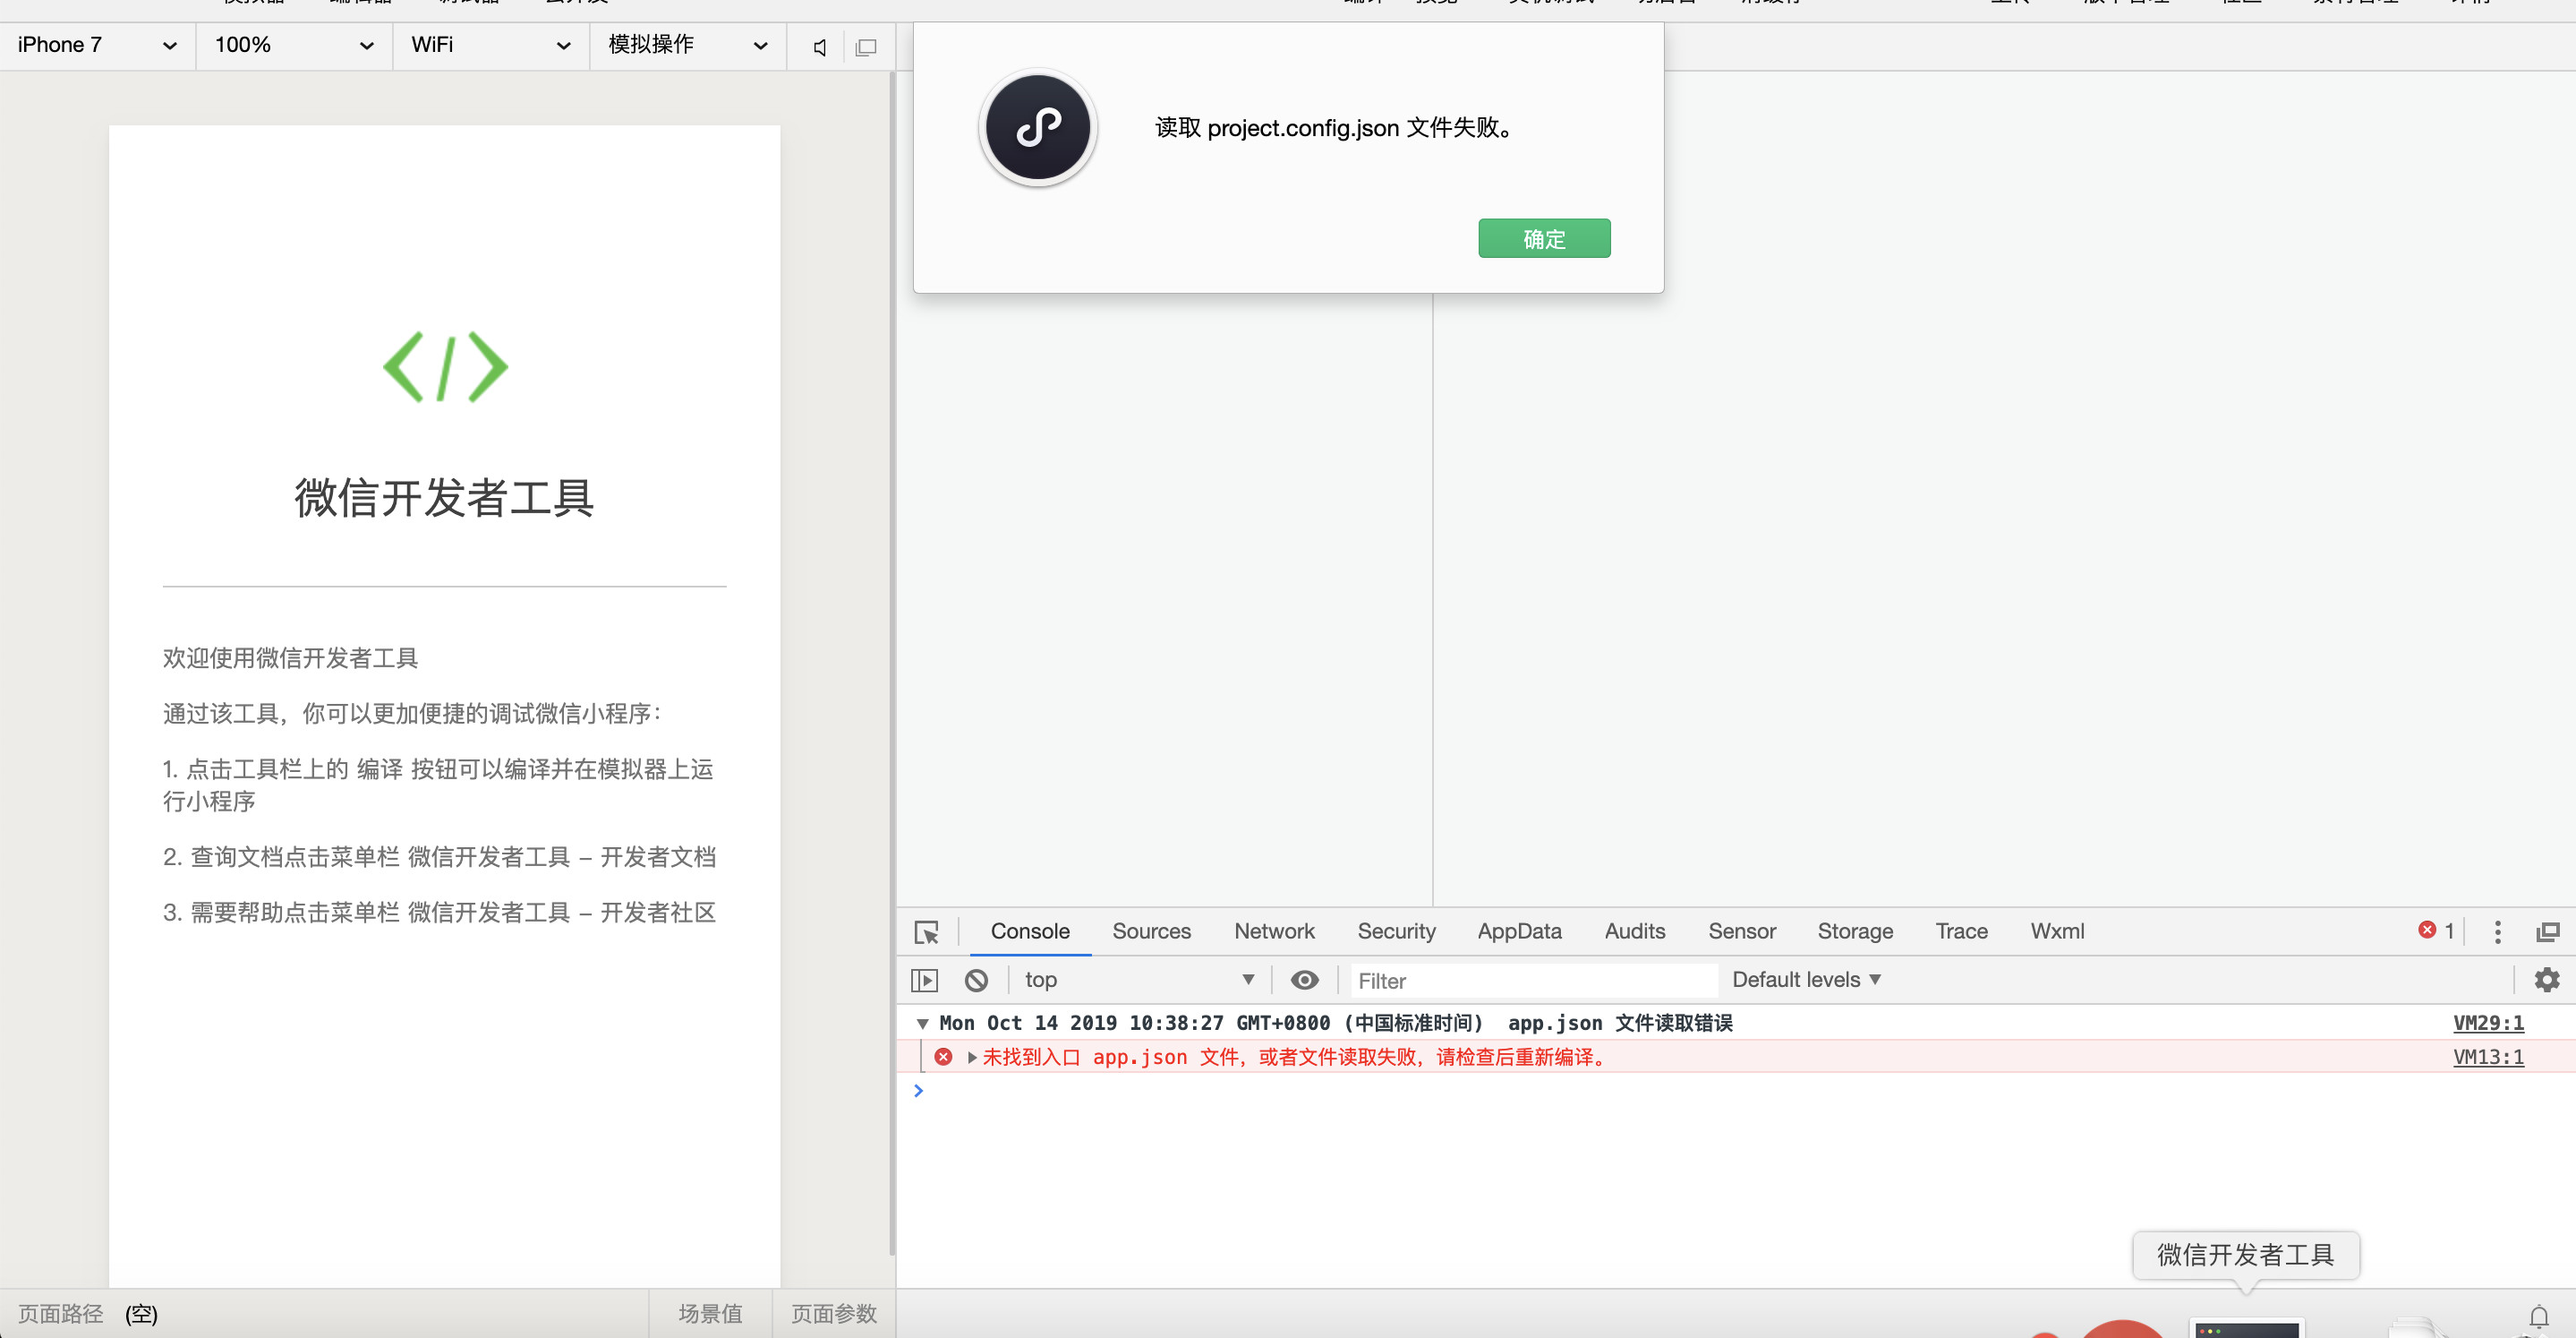The width and height of the screenshot is (2576, 1338).
Task: Click the console Filter input field
Action: pos(1533,981)
